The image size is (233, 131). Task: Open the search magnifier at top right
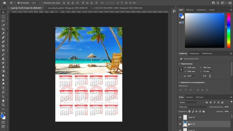218,3
